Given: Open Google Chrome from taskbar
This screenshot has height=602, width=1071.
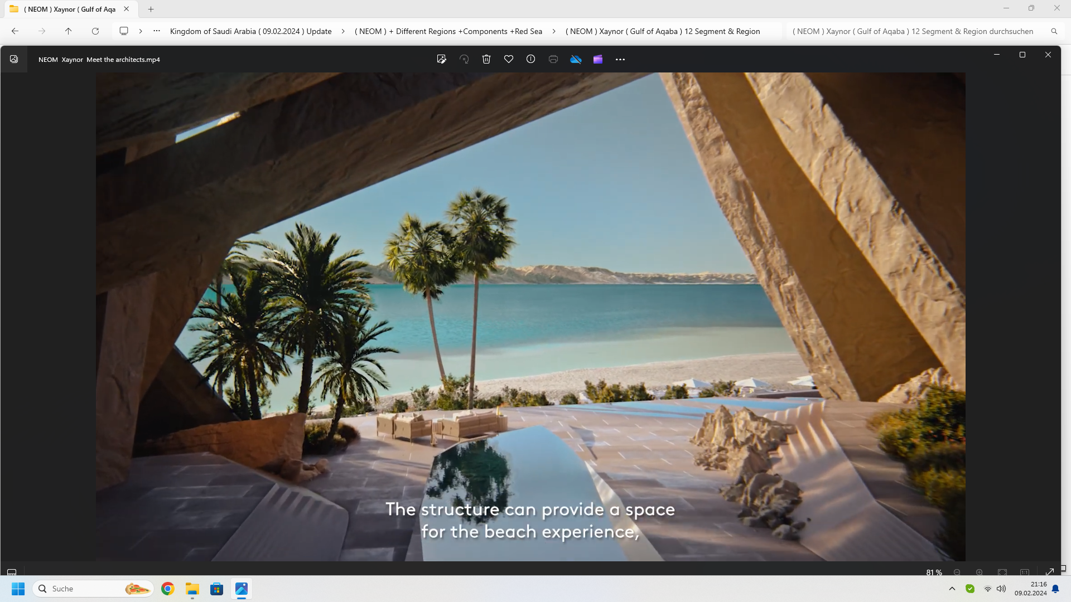Looking at the screenshot, I should click(x=168, y=589).
